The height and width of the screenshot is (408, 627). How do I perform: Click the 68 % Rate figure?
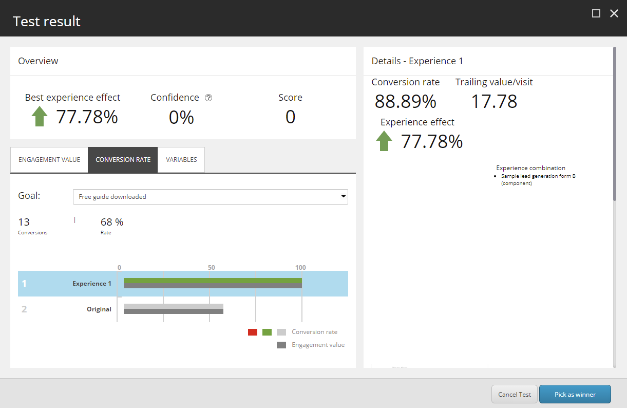(x=112, y=222)
